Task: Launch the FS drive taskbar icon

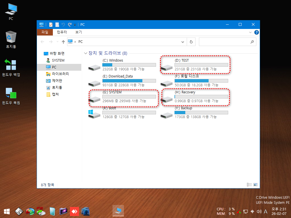Action: click(41, 211)
